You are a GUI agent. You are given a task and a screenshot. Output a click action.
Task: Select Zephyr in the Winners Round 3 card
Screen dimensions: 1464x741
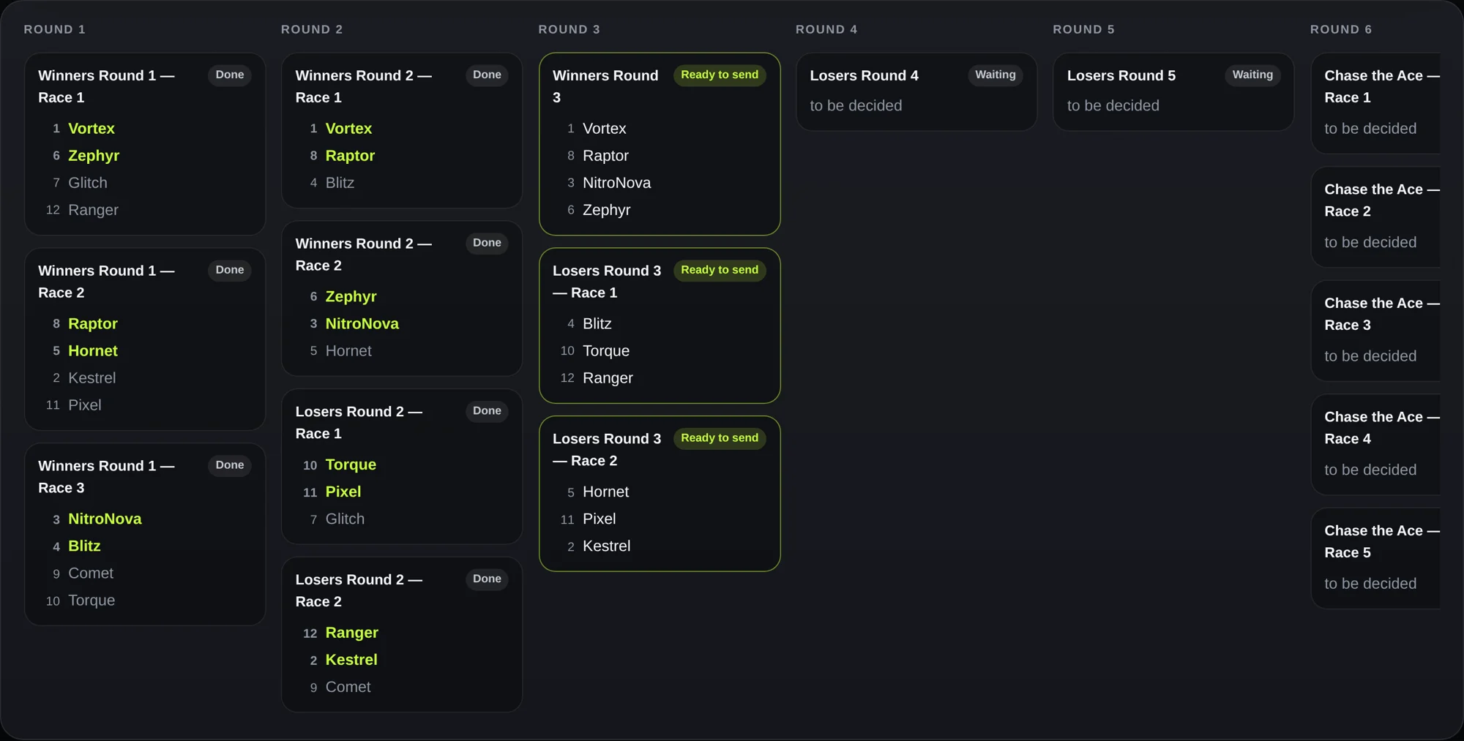point(607,210)
